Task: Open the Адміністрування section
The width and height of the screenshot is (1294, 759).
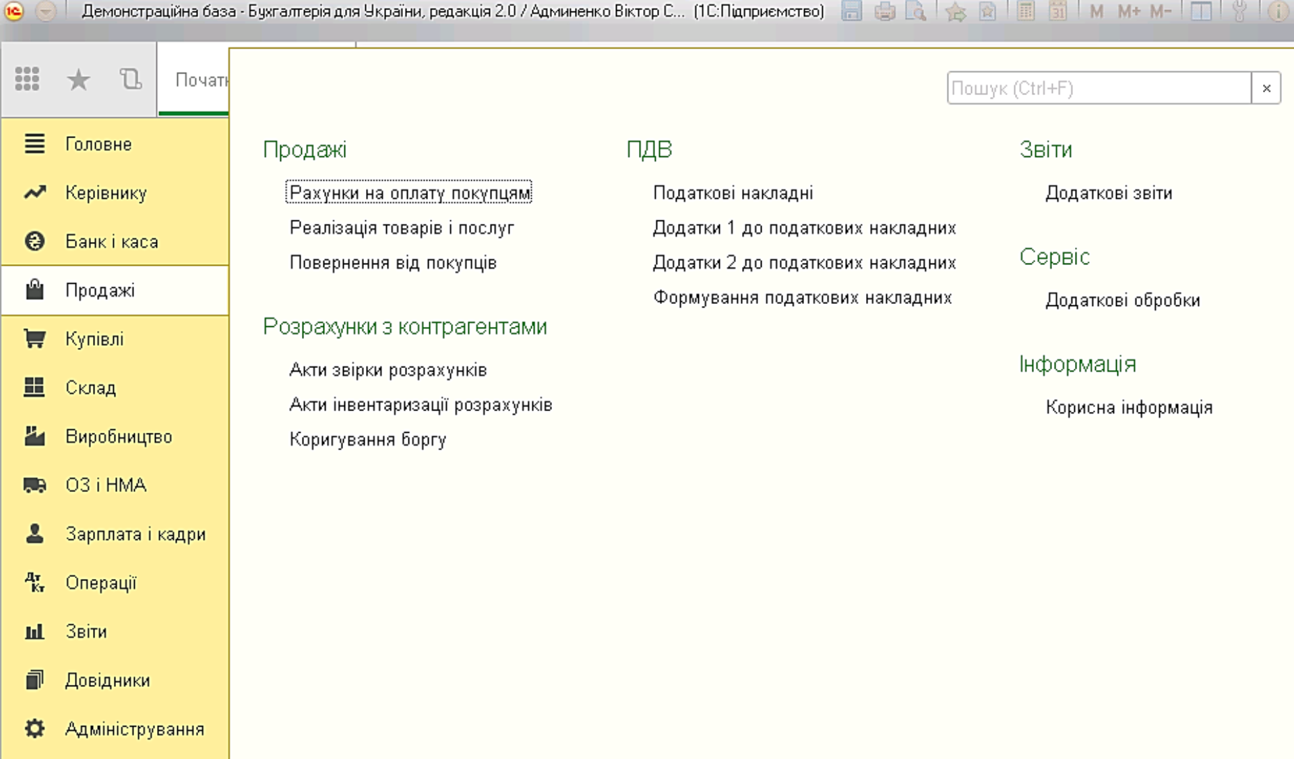Action: (115, 729)
